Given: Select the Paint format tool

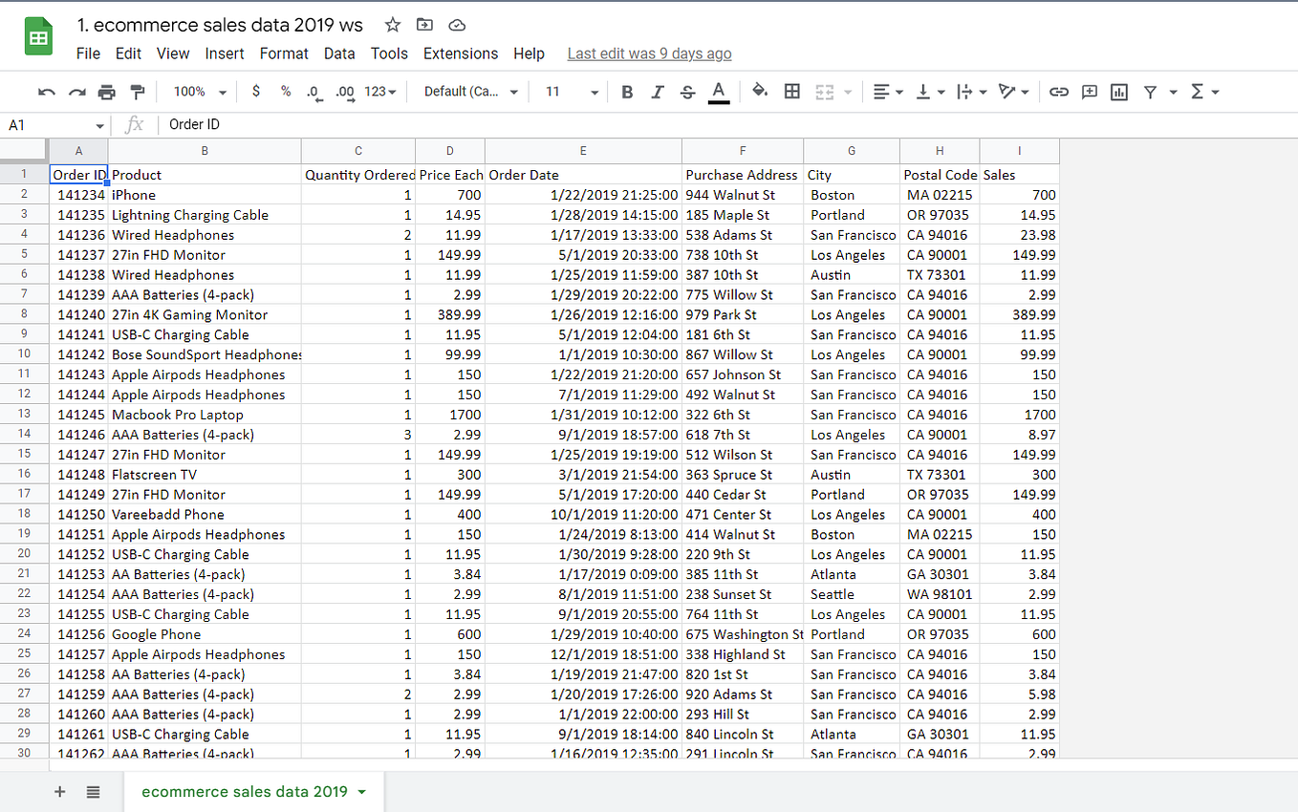Looking at the screenshot, I should 136,91.
